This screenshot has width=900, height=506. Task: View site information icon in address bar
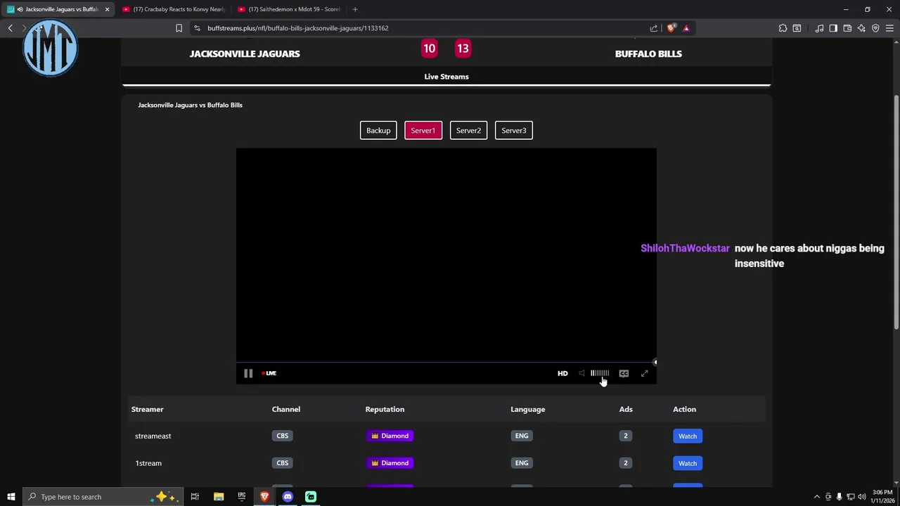(x=197, y=28)
